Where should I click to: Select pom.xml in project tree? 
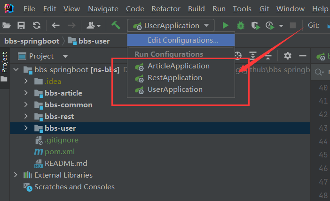59,152
